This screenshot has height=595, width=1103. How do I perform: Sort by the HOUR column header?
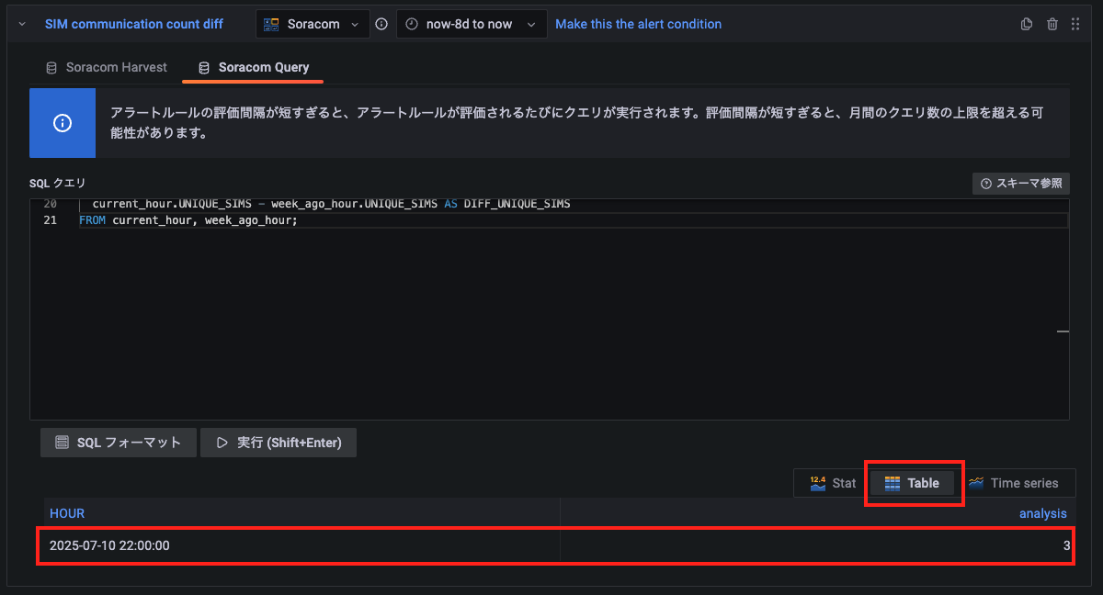[67, 513]
